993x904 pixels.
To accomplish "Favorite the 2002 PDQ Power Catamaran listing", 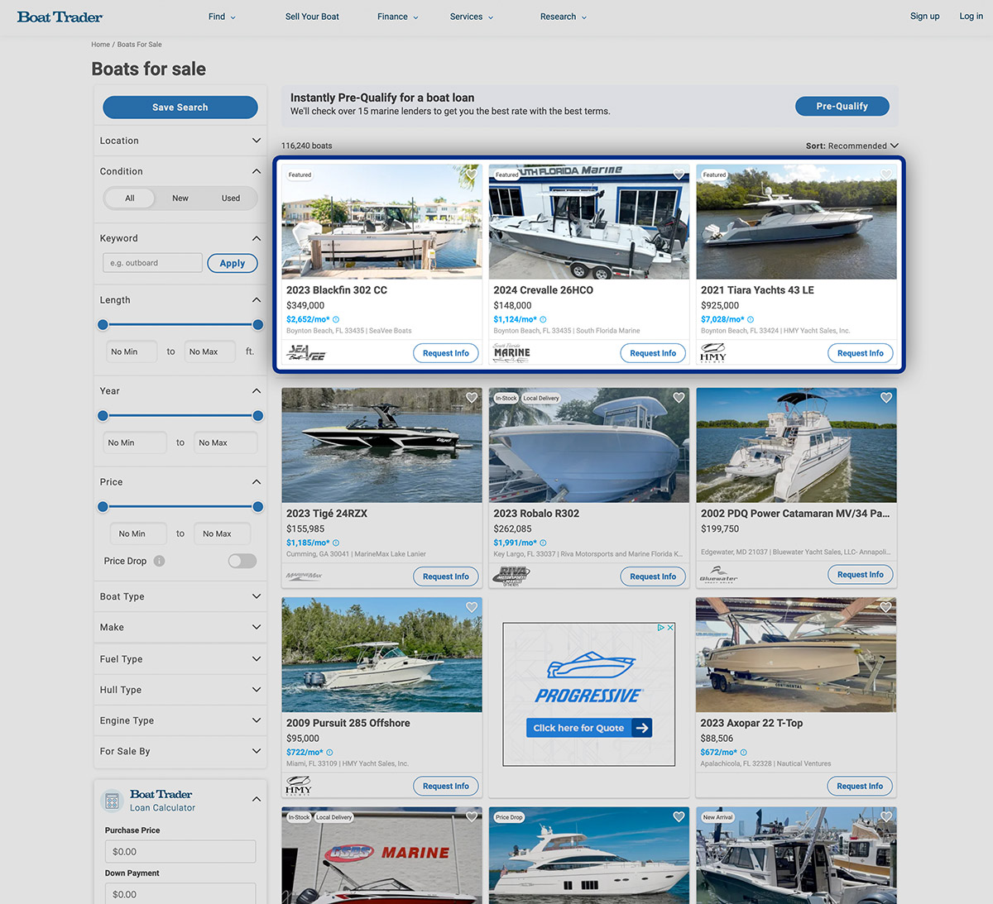I will (886, 398).
